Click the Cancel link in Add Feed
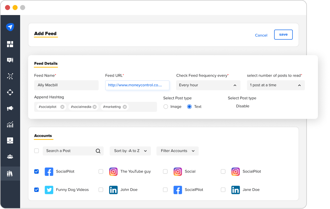The image size is (330, 209). 261,35
